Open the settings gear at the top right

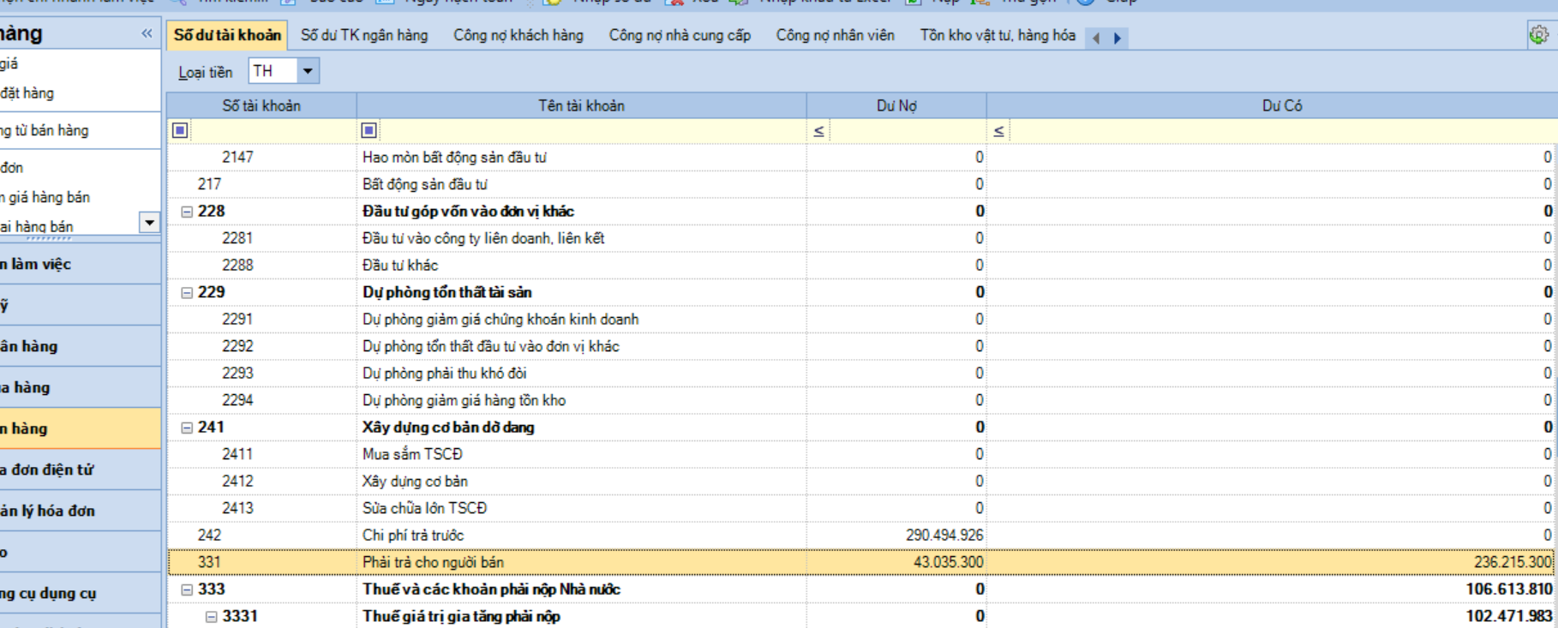tap(1538, 35)
